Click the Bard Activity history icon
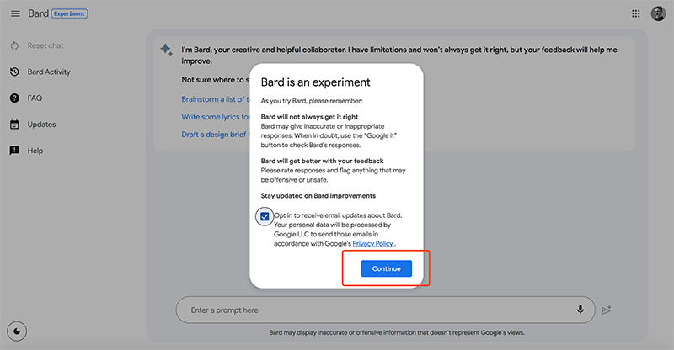 pos(14,72)
